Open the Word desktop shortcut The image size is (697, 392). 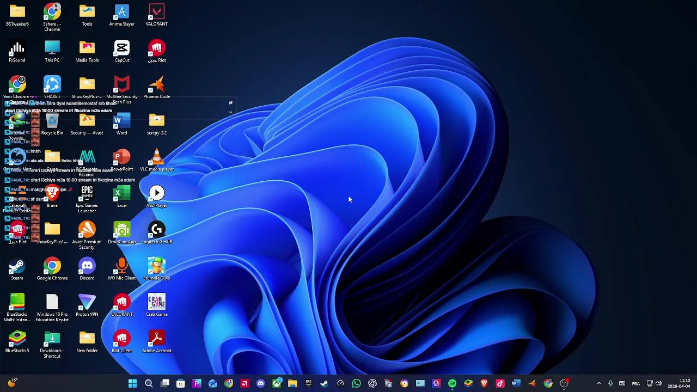[121, 125]
